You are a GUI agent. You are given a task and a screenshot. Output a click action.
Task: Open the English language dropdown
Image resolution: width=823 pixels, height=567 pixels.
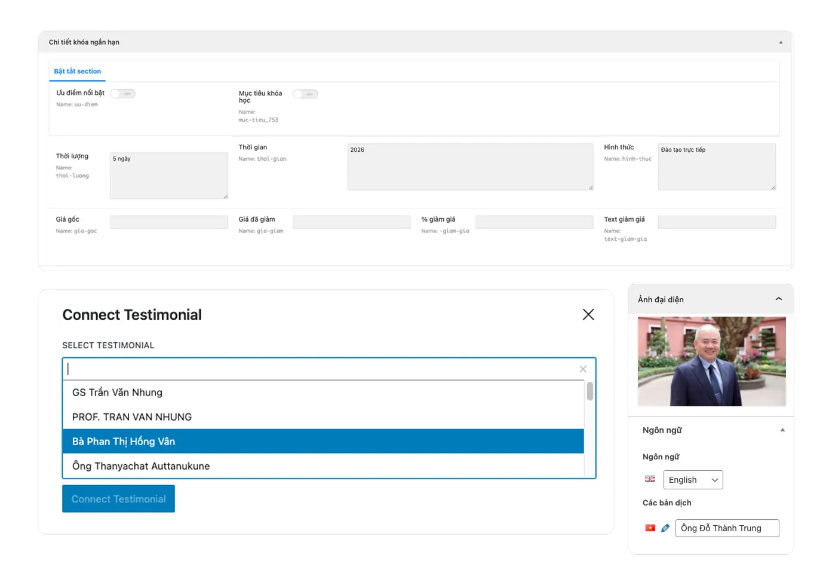point(693,480)
